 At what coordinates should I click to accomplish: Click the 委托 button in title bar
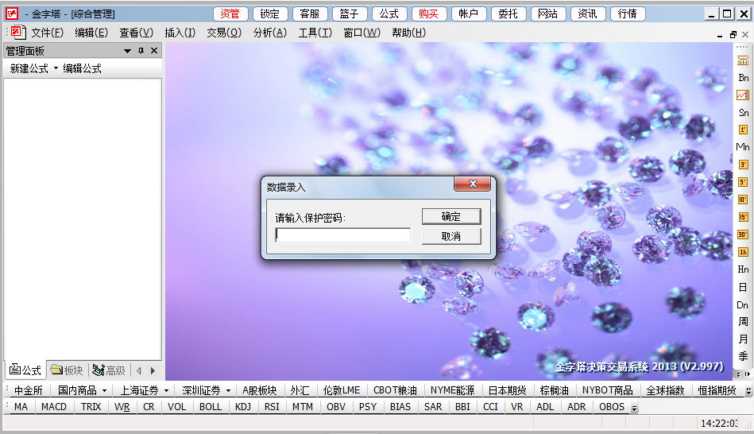point(508,14)
